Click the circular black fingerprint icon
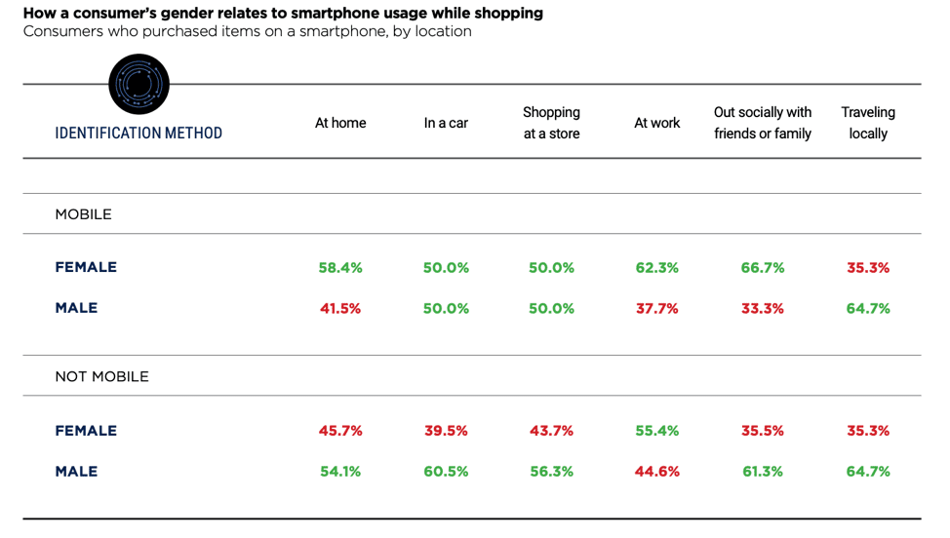The image size is (950, 538). tap(139, 84)
